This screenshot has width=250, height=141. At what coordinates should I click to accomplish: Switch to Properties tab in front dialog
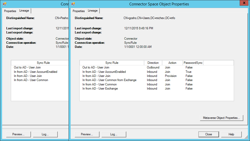(79, 11)
